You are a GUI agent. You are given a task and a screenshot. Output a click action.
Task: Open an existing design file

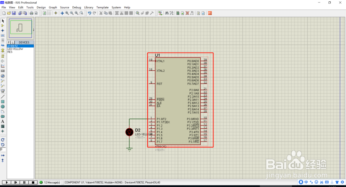pyautogui.click(x=9, y=13)
